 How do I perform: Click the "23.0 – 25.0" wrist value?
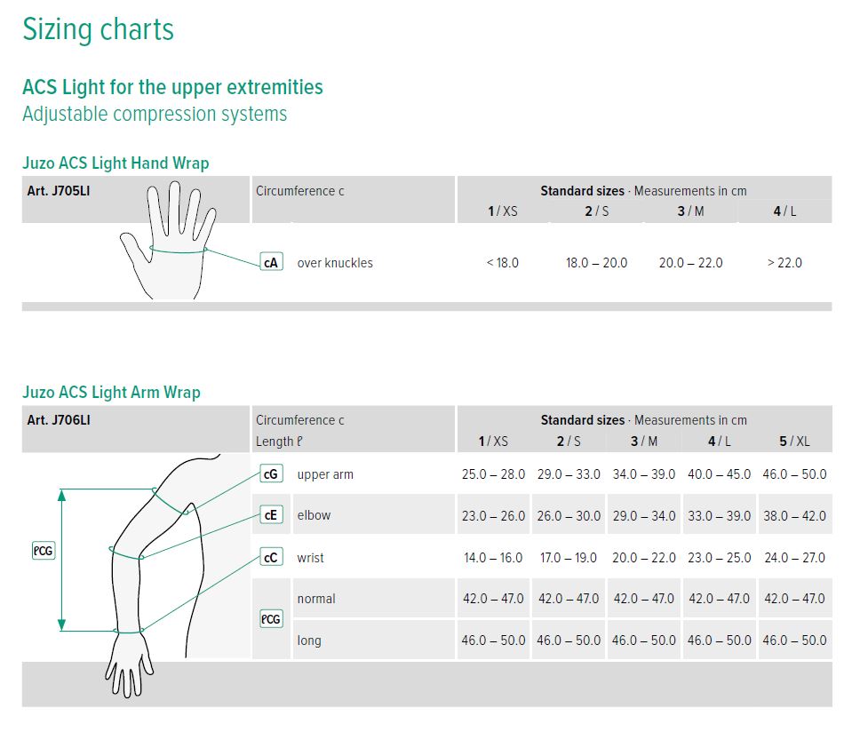720,558
